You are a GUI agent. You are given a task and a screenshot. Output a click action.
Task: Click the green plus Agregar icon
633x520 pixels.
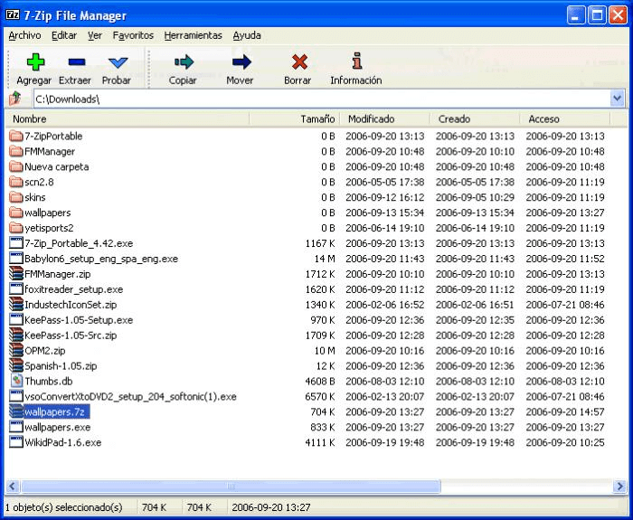coord(34,62)
